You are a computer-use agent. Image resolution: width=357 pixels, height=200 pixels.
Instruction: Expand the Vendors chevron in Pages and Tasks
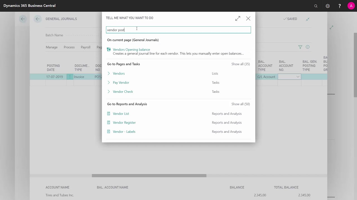(109, 73)
